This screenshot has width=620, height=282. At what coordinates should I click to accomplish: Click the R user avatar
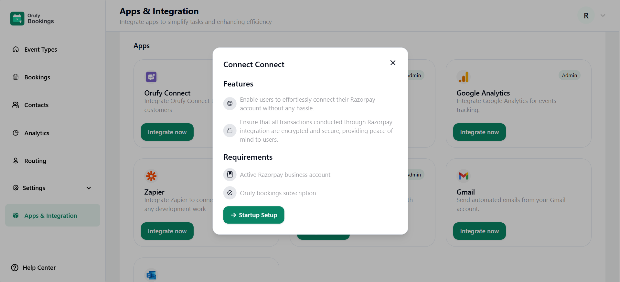point(586,15)
